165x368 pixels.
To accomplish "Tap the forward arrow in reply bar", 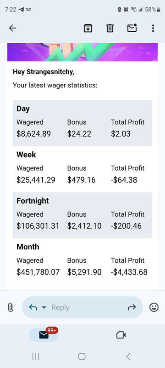I will click(x=132, y=307).
